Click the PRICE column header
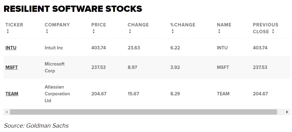 (x=98, y=25)
